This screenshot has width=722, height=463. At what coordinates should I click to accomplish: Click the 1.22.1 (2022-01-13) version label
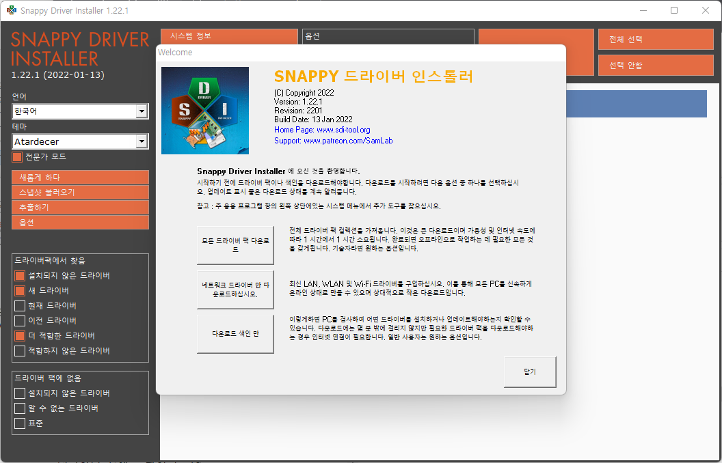[x=58, y=74]
